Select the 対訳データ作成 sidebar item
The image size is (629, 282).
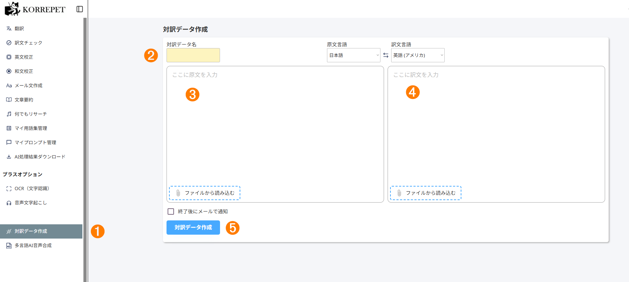click(41, 231)
